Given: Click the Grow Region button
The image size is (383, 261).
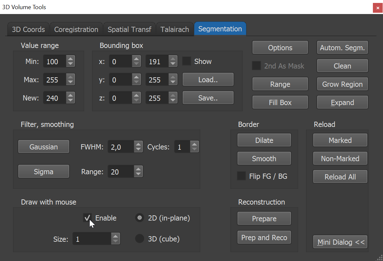Looking at the screenshot, I should (x=342, y=84).
